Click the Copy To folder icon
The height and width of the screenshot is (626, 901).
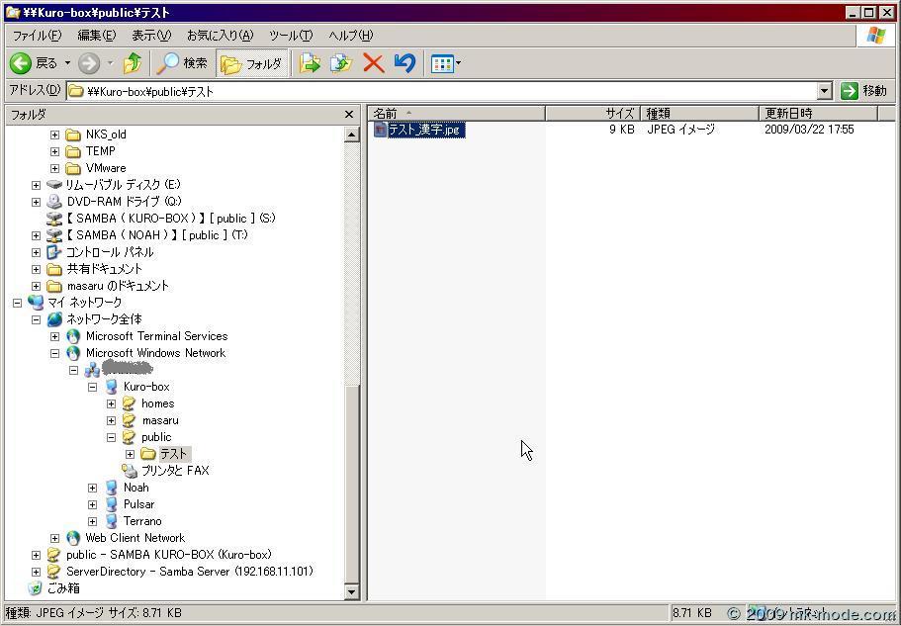[341, 63]
